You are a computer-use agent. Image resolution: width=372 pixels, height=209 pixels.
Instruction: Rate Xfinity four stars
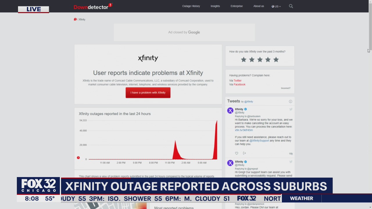pyautogui.click(x=268, y=60)
